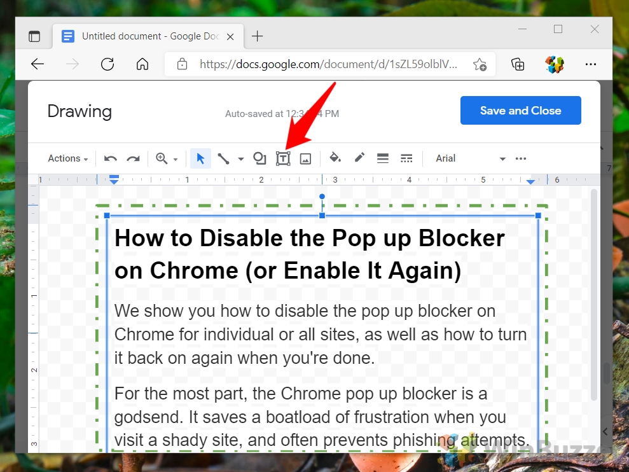
Task: Open the tab actions menu icon
Action: (x=34, y=36)
